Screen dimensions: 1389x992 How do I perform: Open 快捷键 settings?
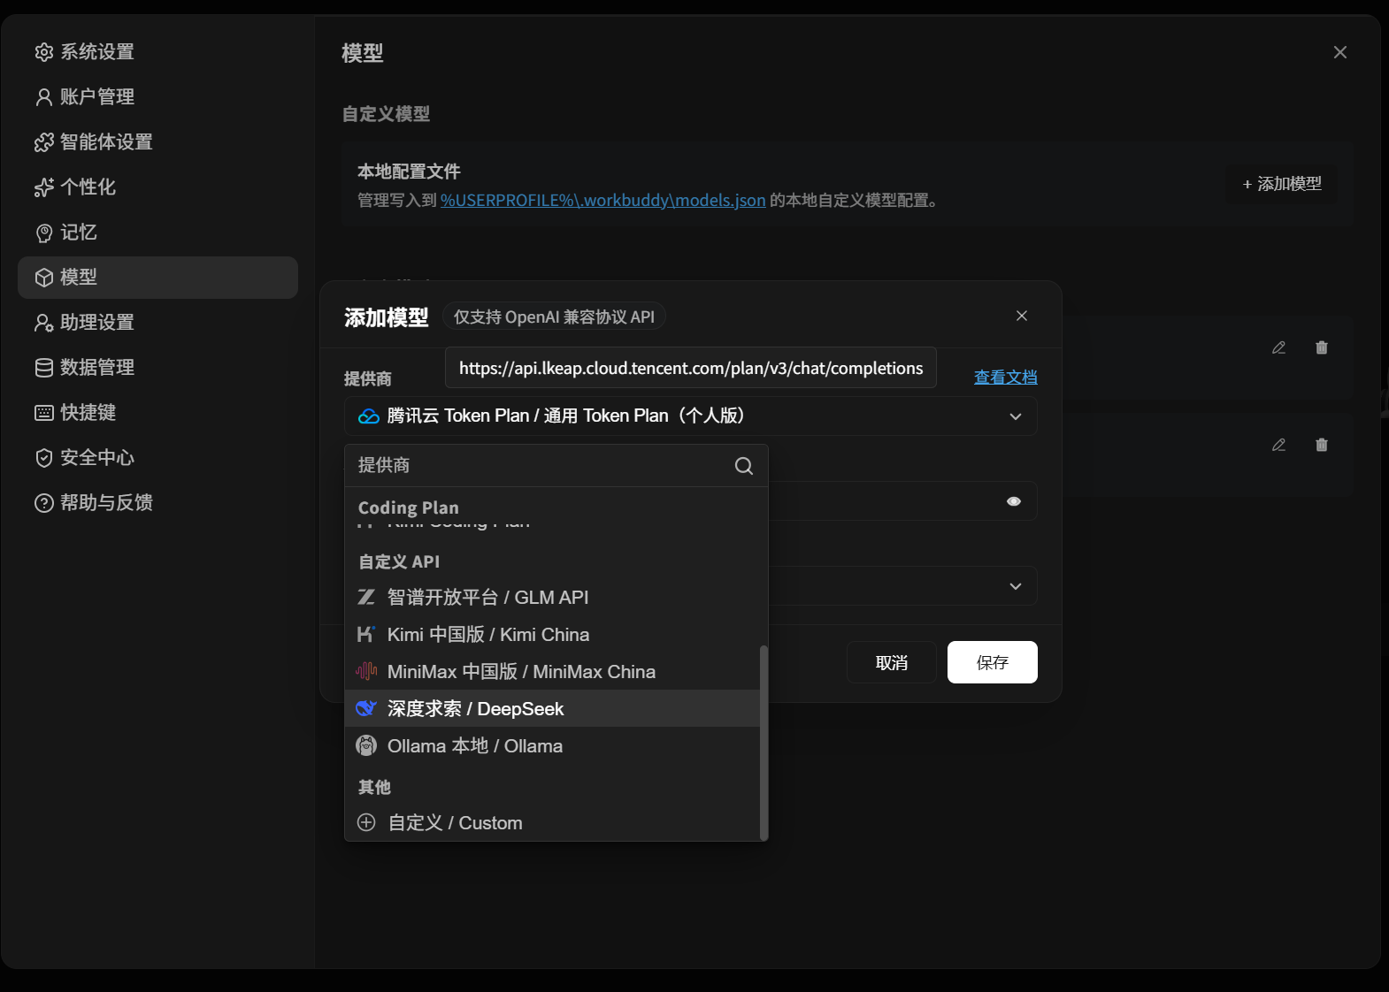click(x=157, y=413)
